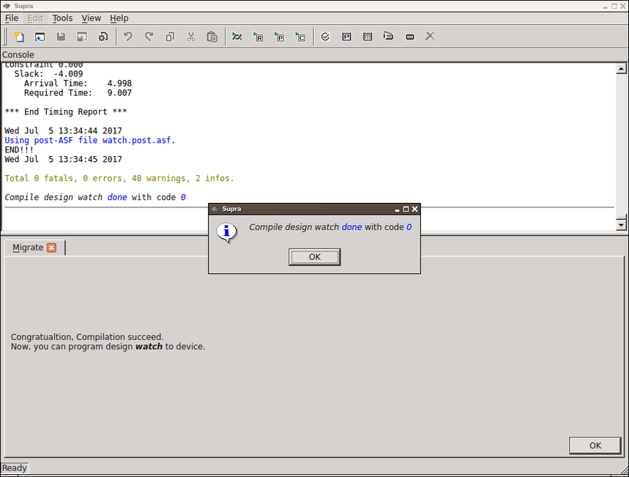Click the Open project toolbar icon

pyautogui.click(x=40, y=37)
